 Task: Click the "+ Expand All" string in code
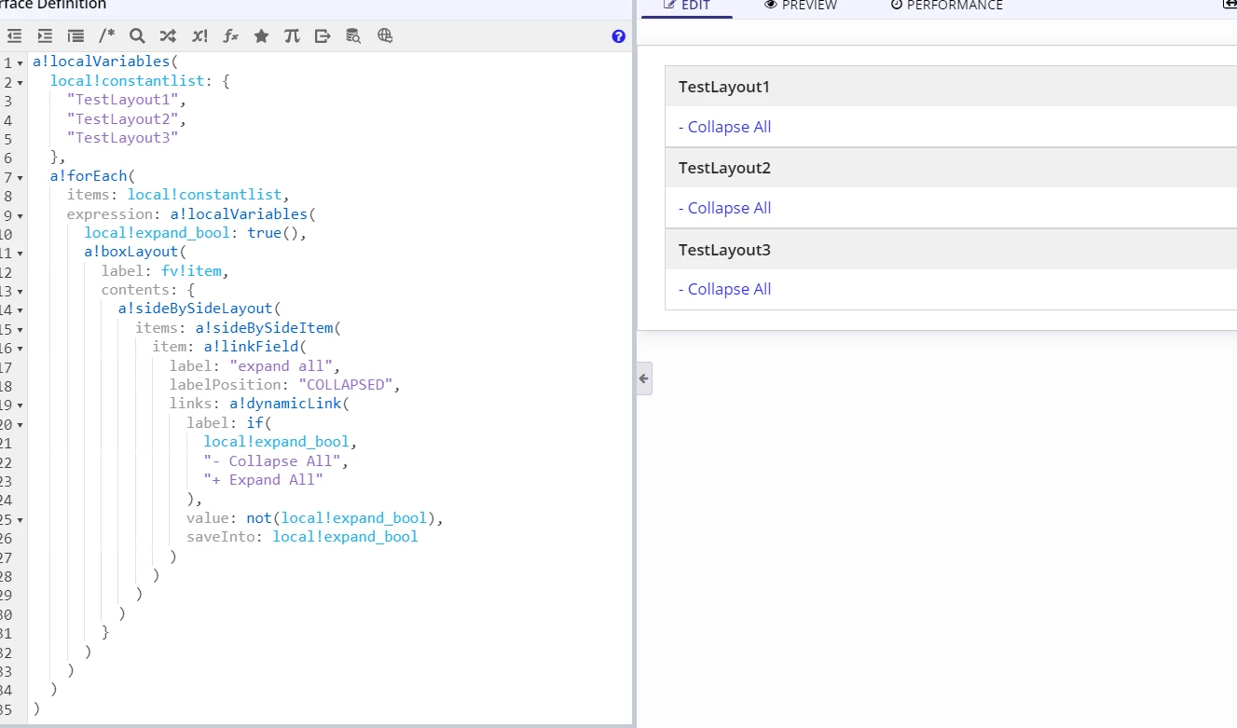click(x=263, y=480)
